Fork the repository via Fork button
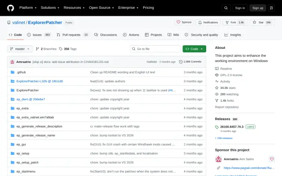The height and width of the screenshot is (176, 282). [235, 22]
